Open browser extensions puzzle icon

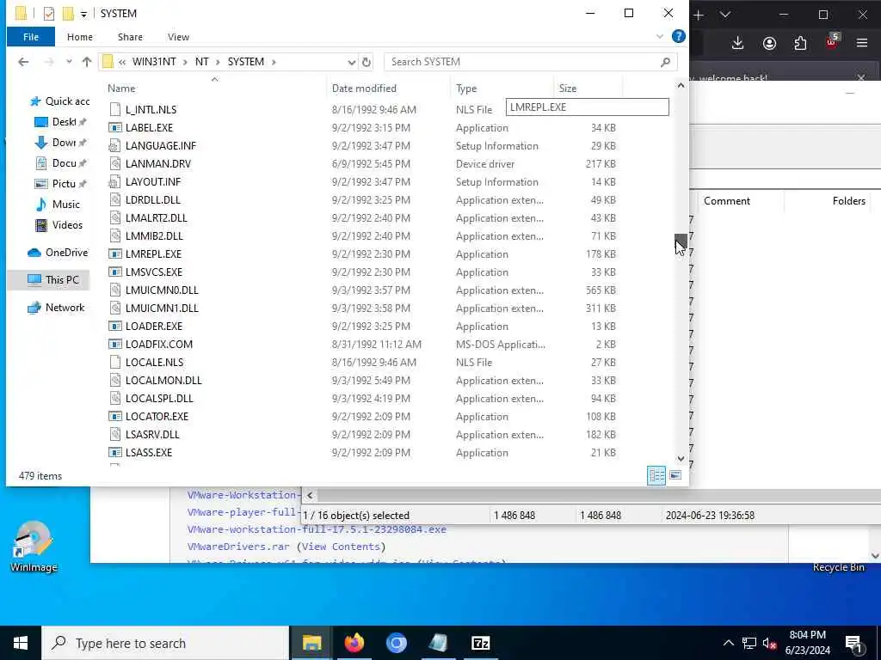(x=800, y=43)
